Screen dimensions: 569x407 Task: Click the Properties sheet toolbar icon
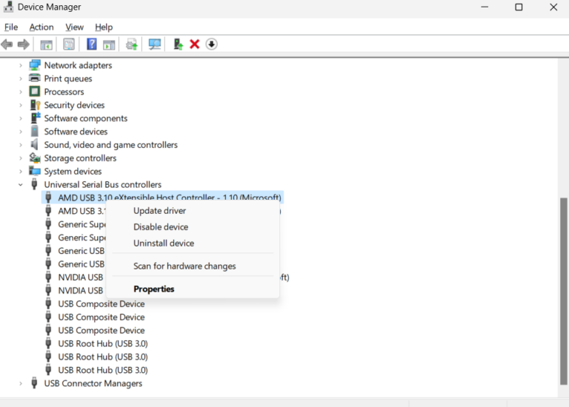pos(69,44)
